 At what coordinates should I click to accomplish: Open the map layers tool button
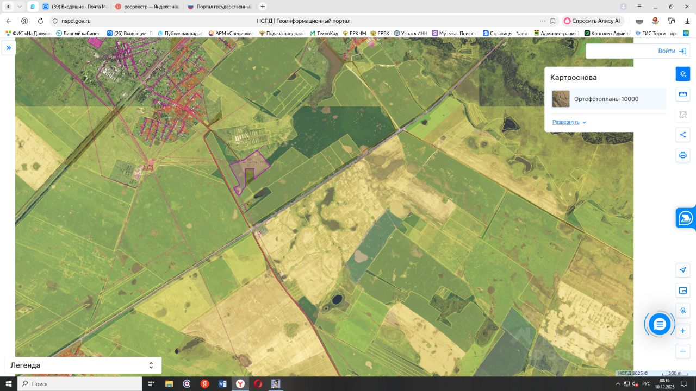683,74
